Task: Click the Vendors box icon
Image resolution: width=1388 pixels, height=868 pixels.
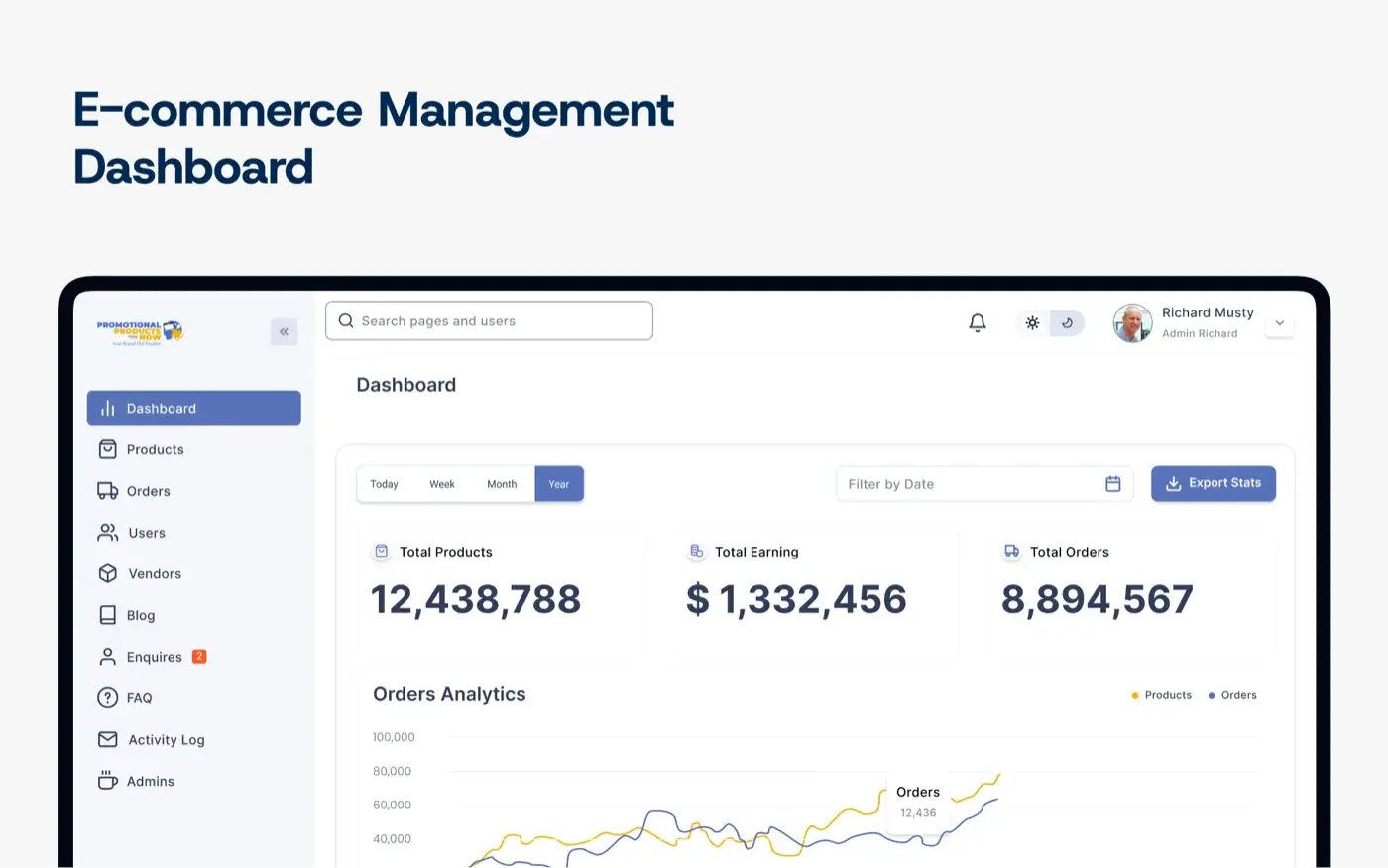Action: point(108,574)
